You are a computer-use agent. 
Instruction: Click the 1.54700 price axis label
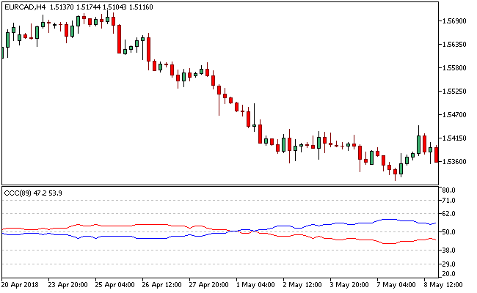coord(456,115)
